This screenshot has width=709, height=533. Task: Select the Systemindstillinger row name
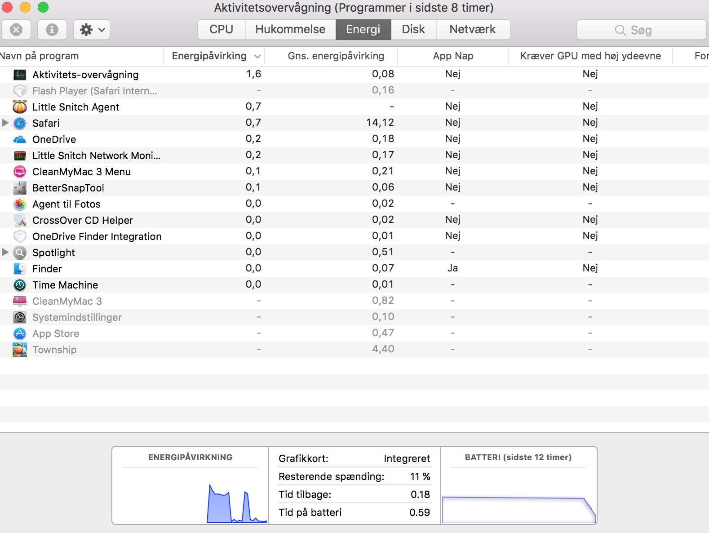(x=77, y=317)
